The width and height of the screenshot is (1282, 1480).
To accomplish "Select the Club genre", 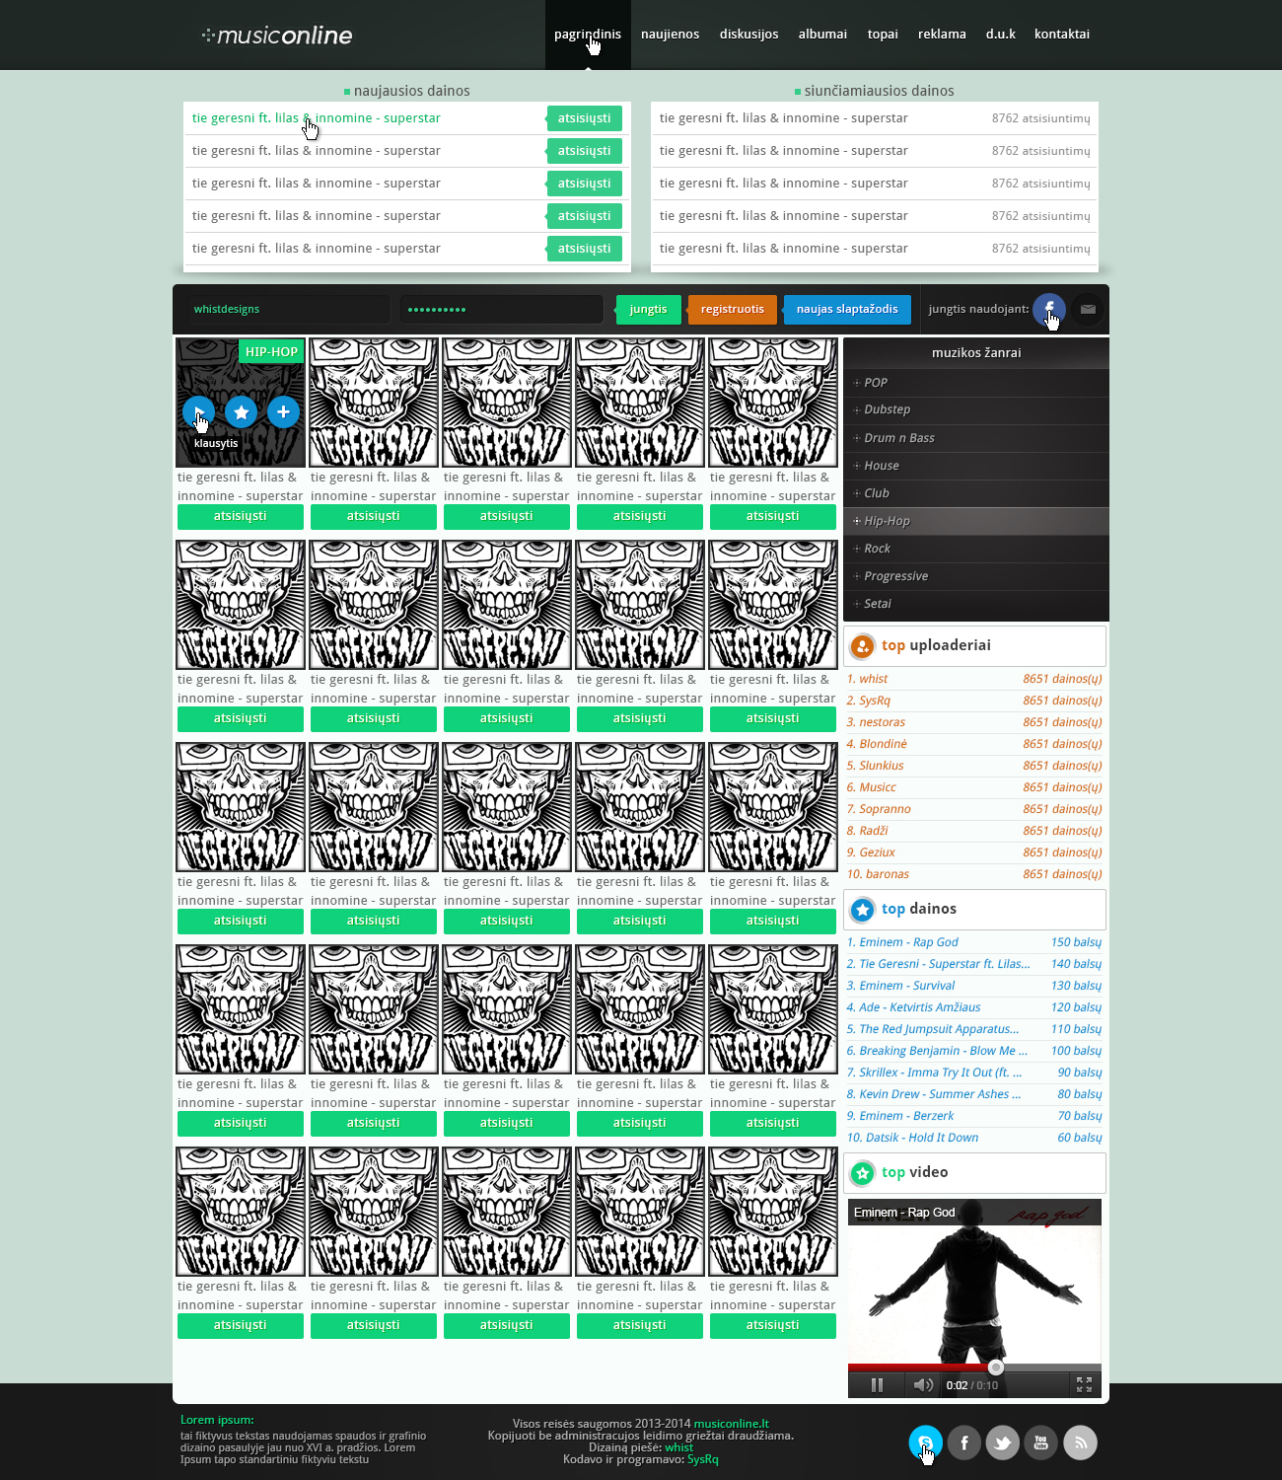I will click(x=976, y=493).
